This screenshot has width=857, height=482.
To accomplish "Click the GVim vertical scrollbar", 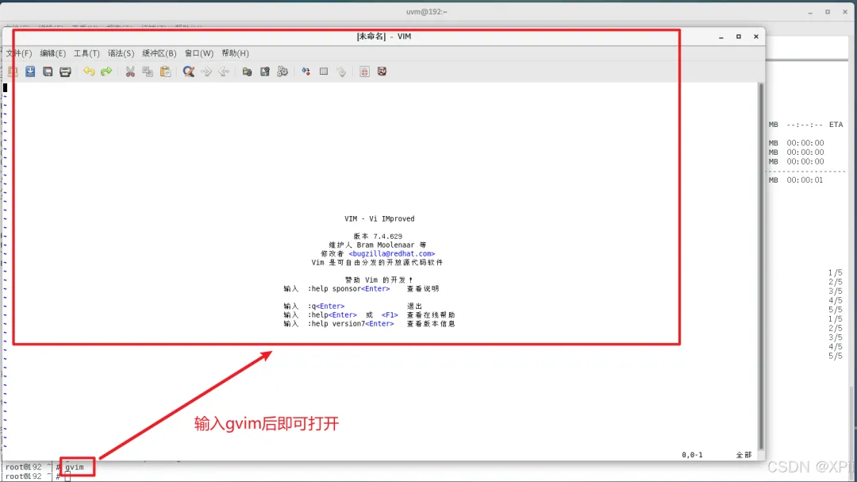I will click(x=761, y=266).
